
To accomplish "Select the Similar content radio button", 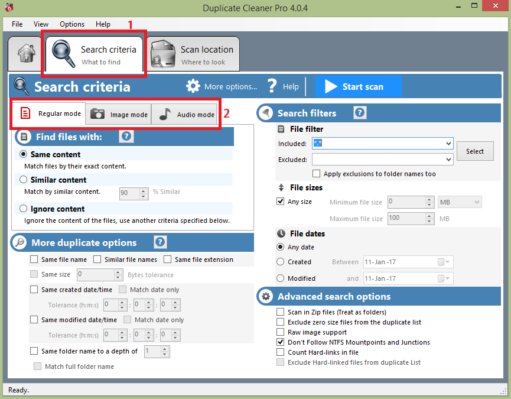I will [24, 180].
